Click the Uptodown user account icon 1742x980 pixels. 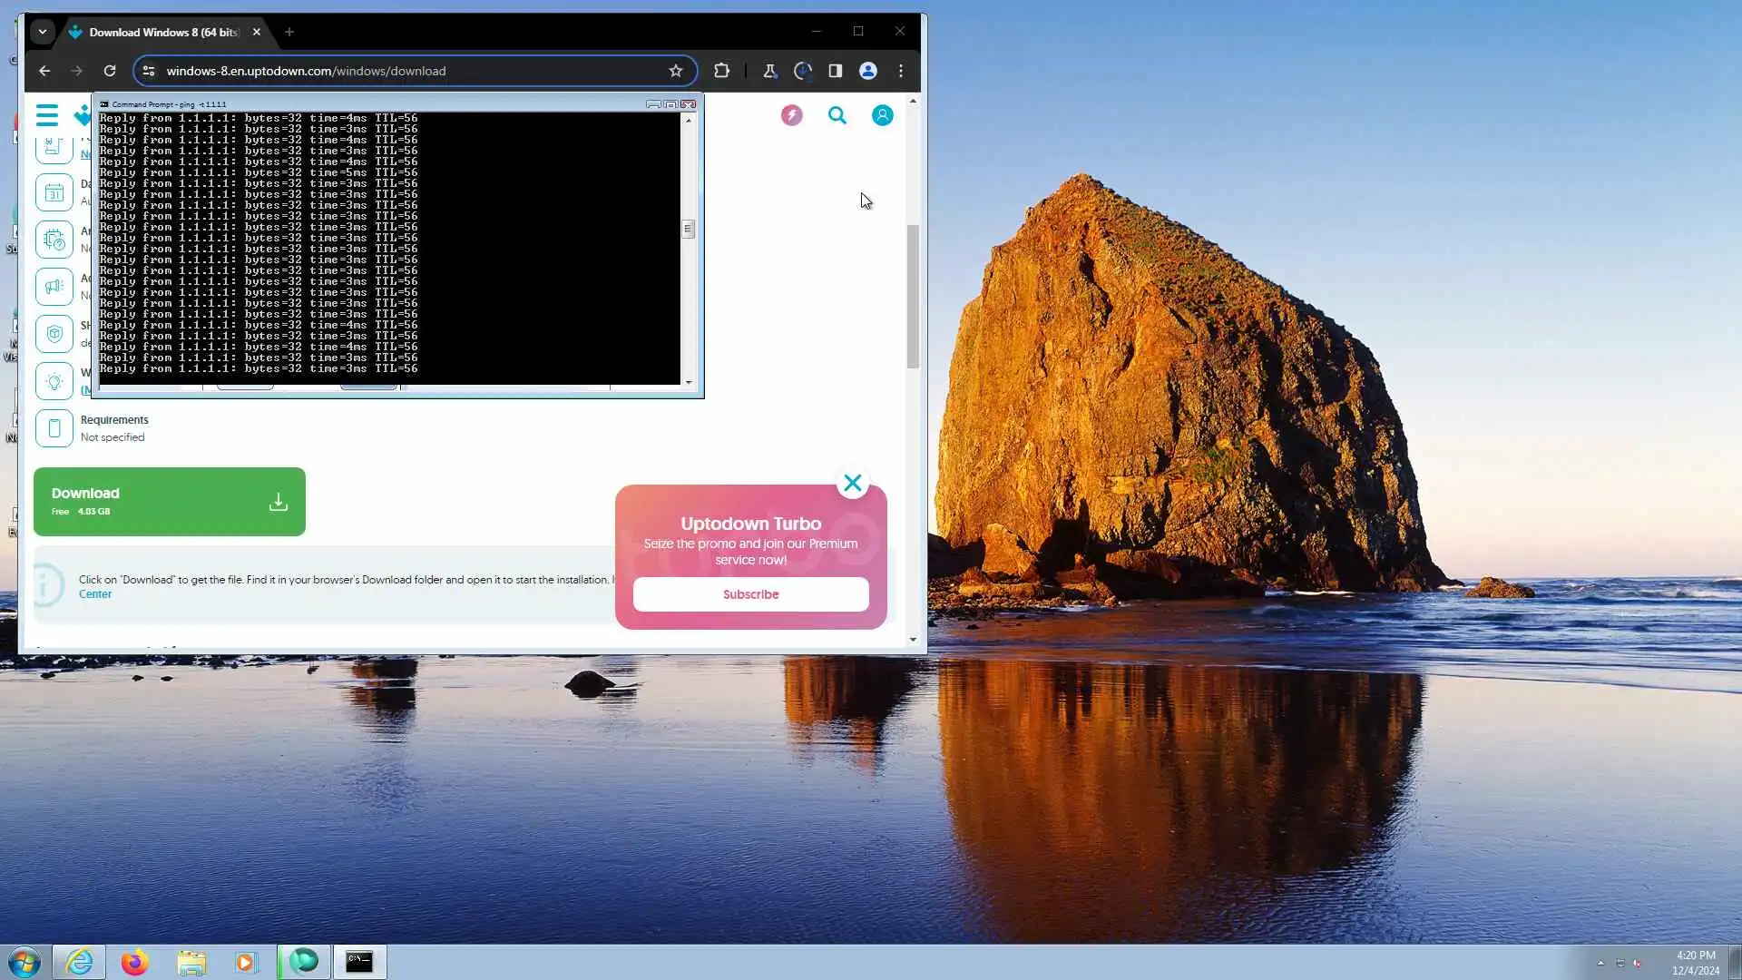(882, 115)
